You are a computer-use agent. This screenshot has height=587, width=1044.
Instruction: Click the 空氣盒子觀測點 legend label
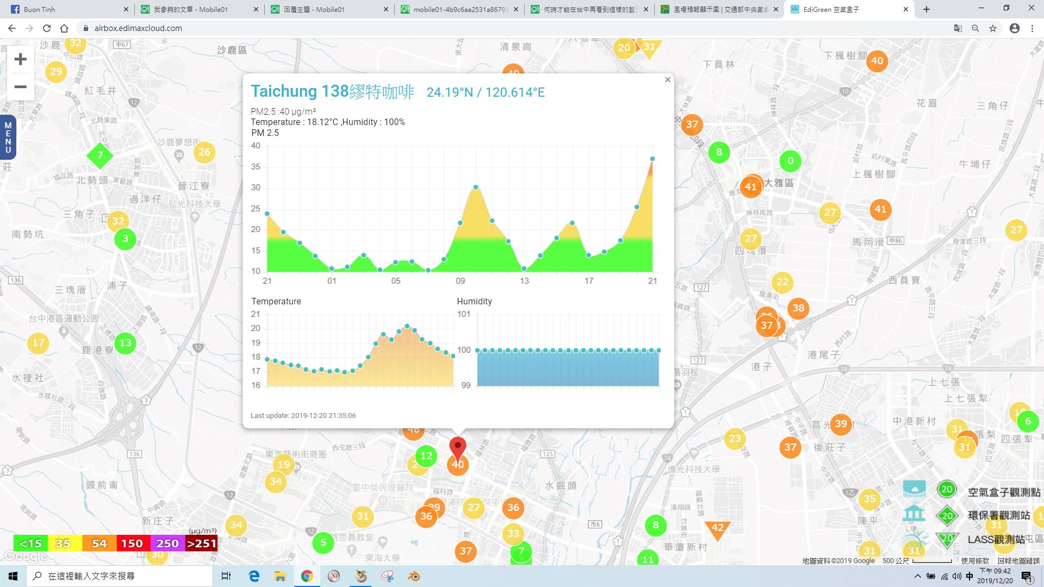1004,492
